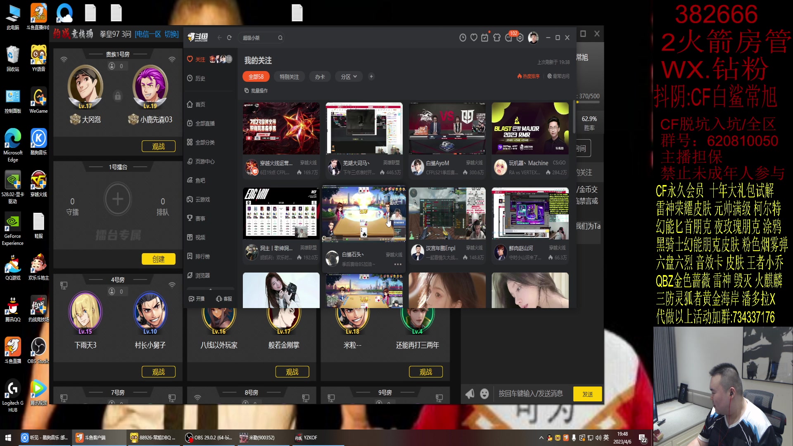
Task: Click the Windows Start button
Action: [8, 437]
